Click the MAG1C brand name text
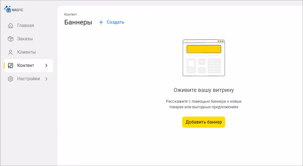The height and width of the screenshot is (166, 303). (x=17, y=9)
